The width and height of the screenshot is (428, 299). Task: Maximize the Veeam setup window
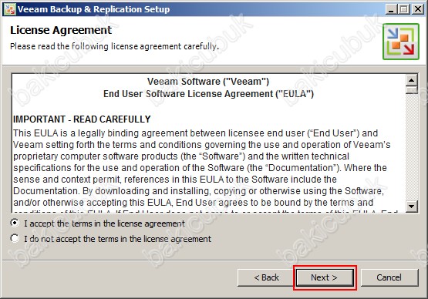tap(404, 9)
